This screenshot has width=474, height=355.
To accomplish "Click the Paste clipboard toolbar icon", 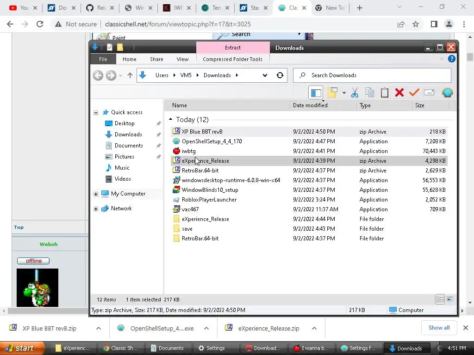I will [385, 92].
